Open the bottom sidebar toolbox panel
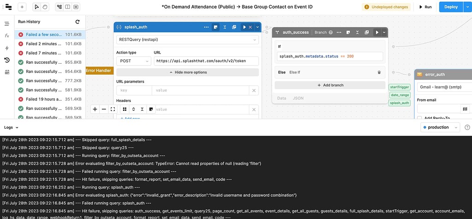This screenshot has height=219, width=472. pyautogui.click(x=7, y=72)
